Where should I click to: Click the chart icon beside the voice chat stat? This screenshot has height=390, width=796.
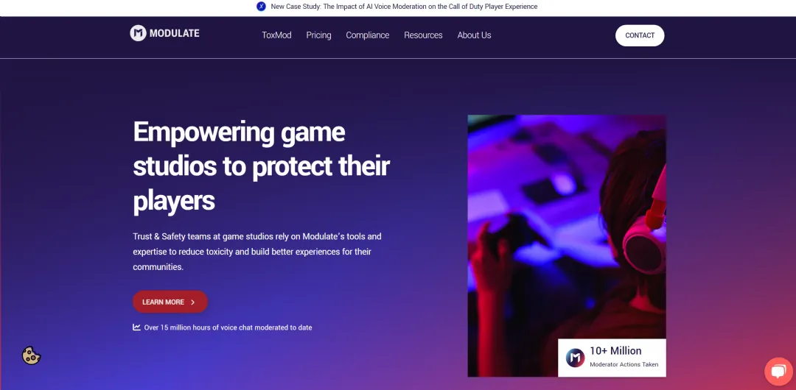tap(136, 327)
